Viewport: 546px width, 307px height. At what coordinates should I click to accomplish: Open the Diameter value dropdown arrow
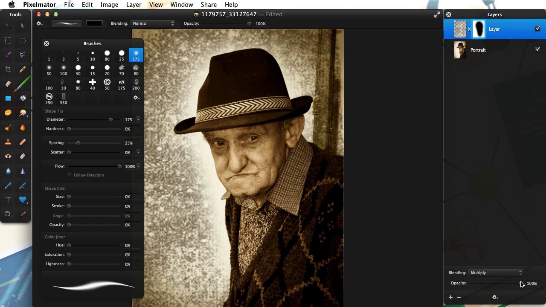point(138,119)
